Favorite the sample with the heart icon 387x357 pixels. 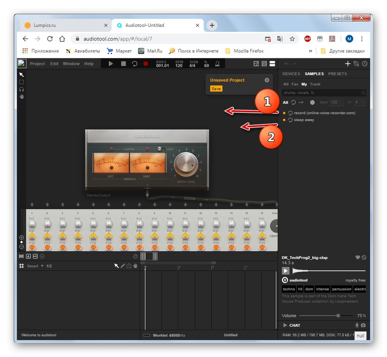coord(358,258)
